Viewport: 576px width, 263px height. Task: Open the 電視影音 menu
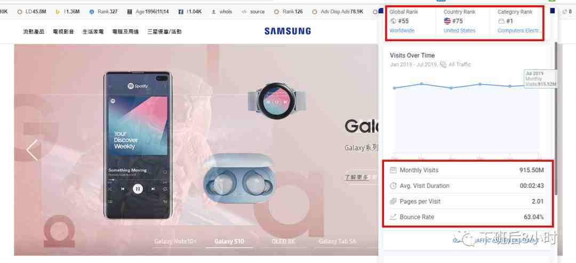63,32
